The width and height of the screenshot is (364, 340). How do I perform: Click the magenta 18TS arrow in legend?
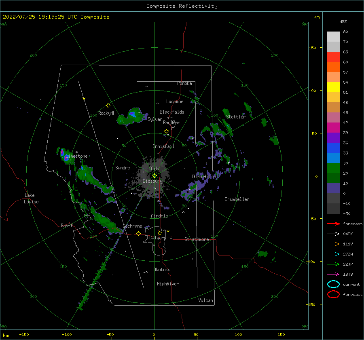click(x=333, y=275)
